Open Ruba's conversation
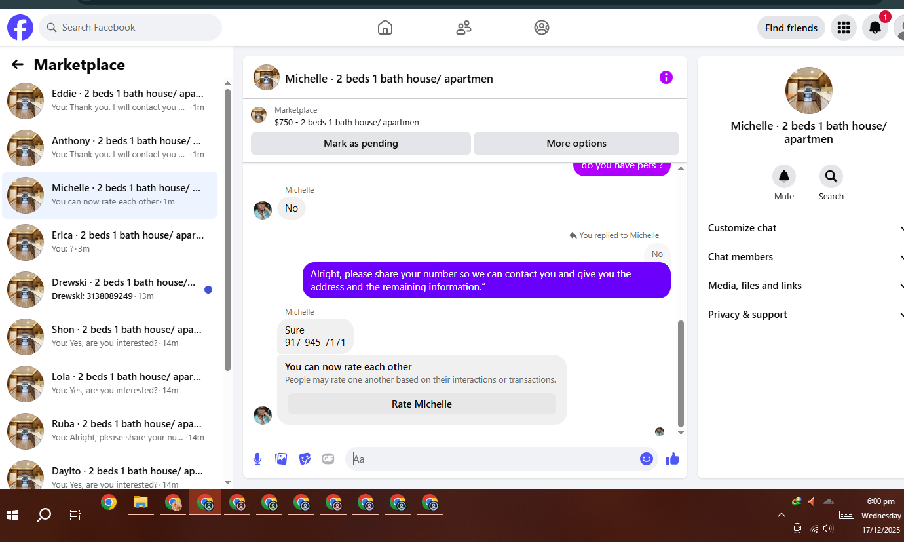 (x=110, y=431)
